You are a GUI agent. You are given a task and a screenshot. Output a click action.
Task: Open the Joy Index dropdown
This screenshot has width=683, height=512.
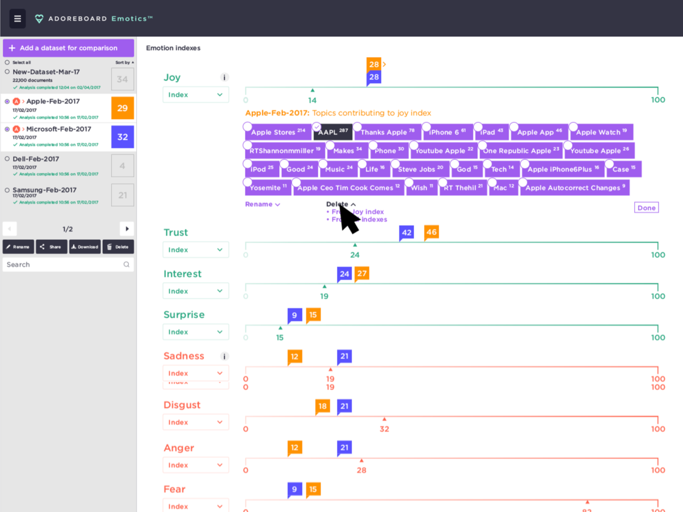pos(196,95)
